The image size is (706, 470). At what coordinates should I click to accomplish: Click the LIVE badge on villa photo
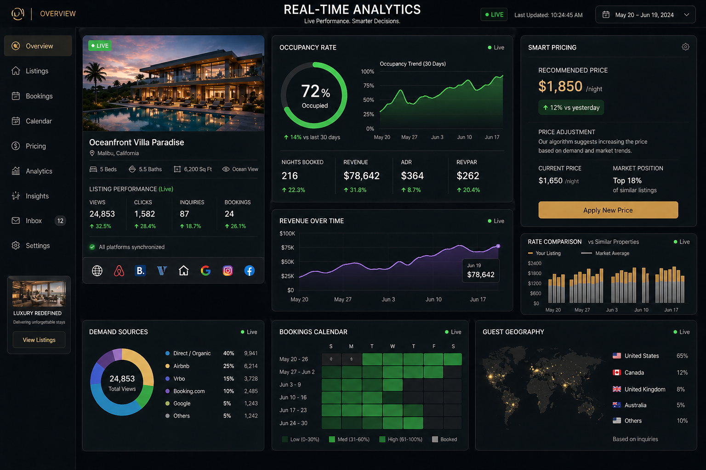pyautogui.click(x=100, y=45)
